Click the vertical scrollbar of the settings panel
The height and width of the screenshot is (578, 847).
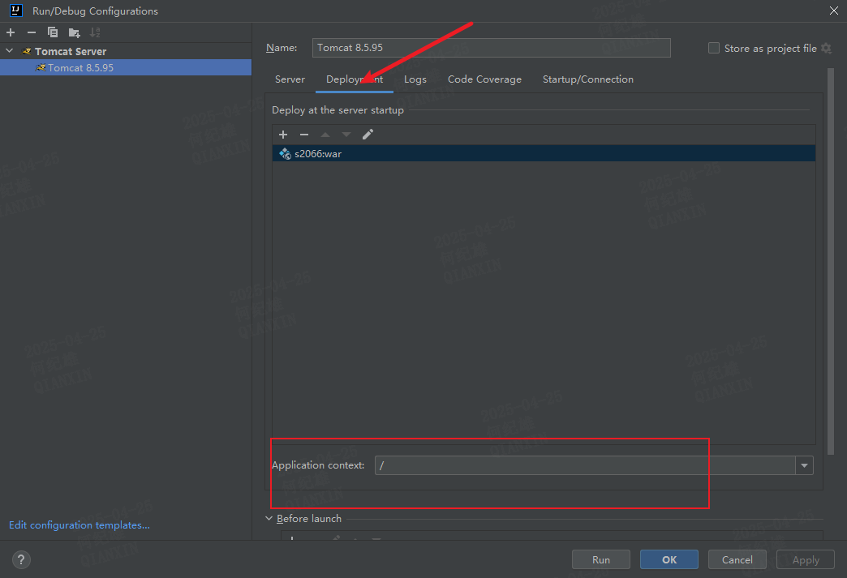click(831, 262)
